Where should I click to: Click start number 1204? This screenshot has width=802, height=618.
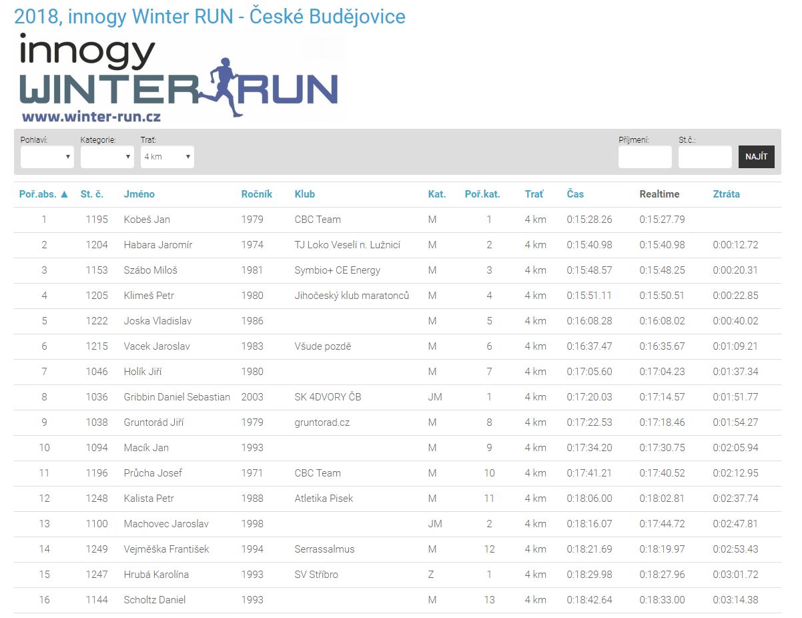point(97,245)
